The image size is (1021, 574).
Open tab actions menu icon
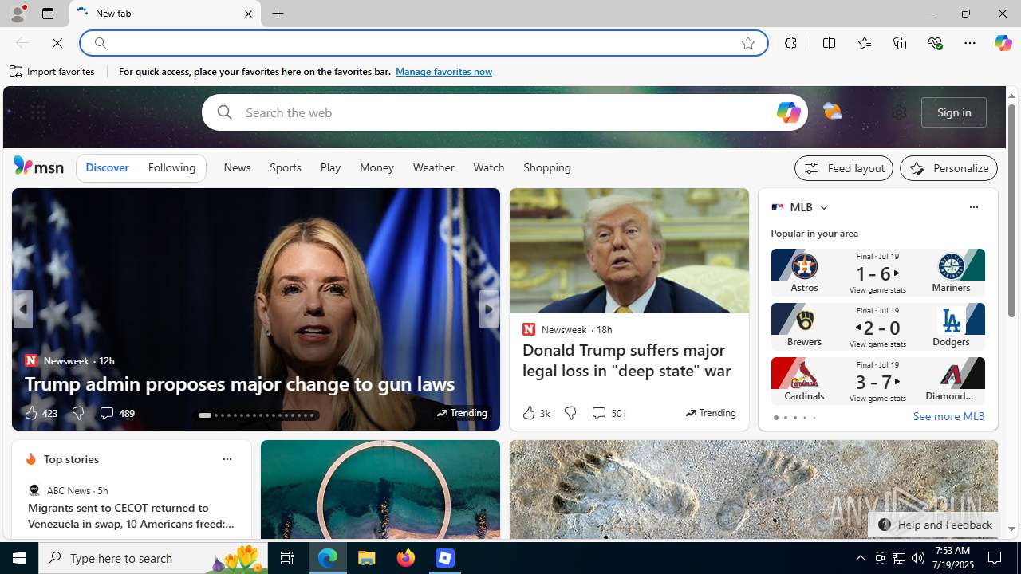[x=48, y=14]
